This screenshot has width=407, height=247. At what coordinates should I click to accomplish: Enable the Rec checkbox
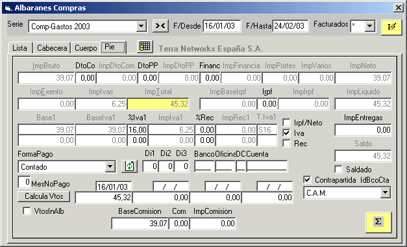(286, 144)
